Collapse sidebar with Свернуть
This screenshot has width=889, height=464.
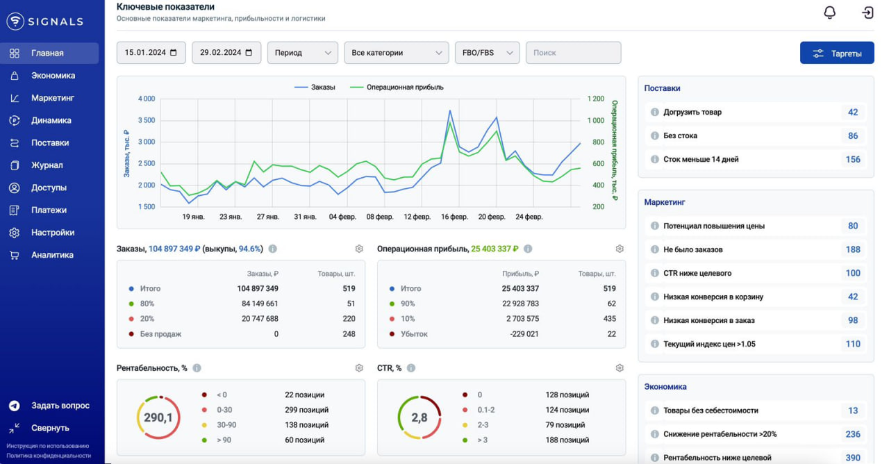click(50, 428)
